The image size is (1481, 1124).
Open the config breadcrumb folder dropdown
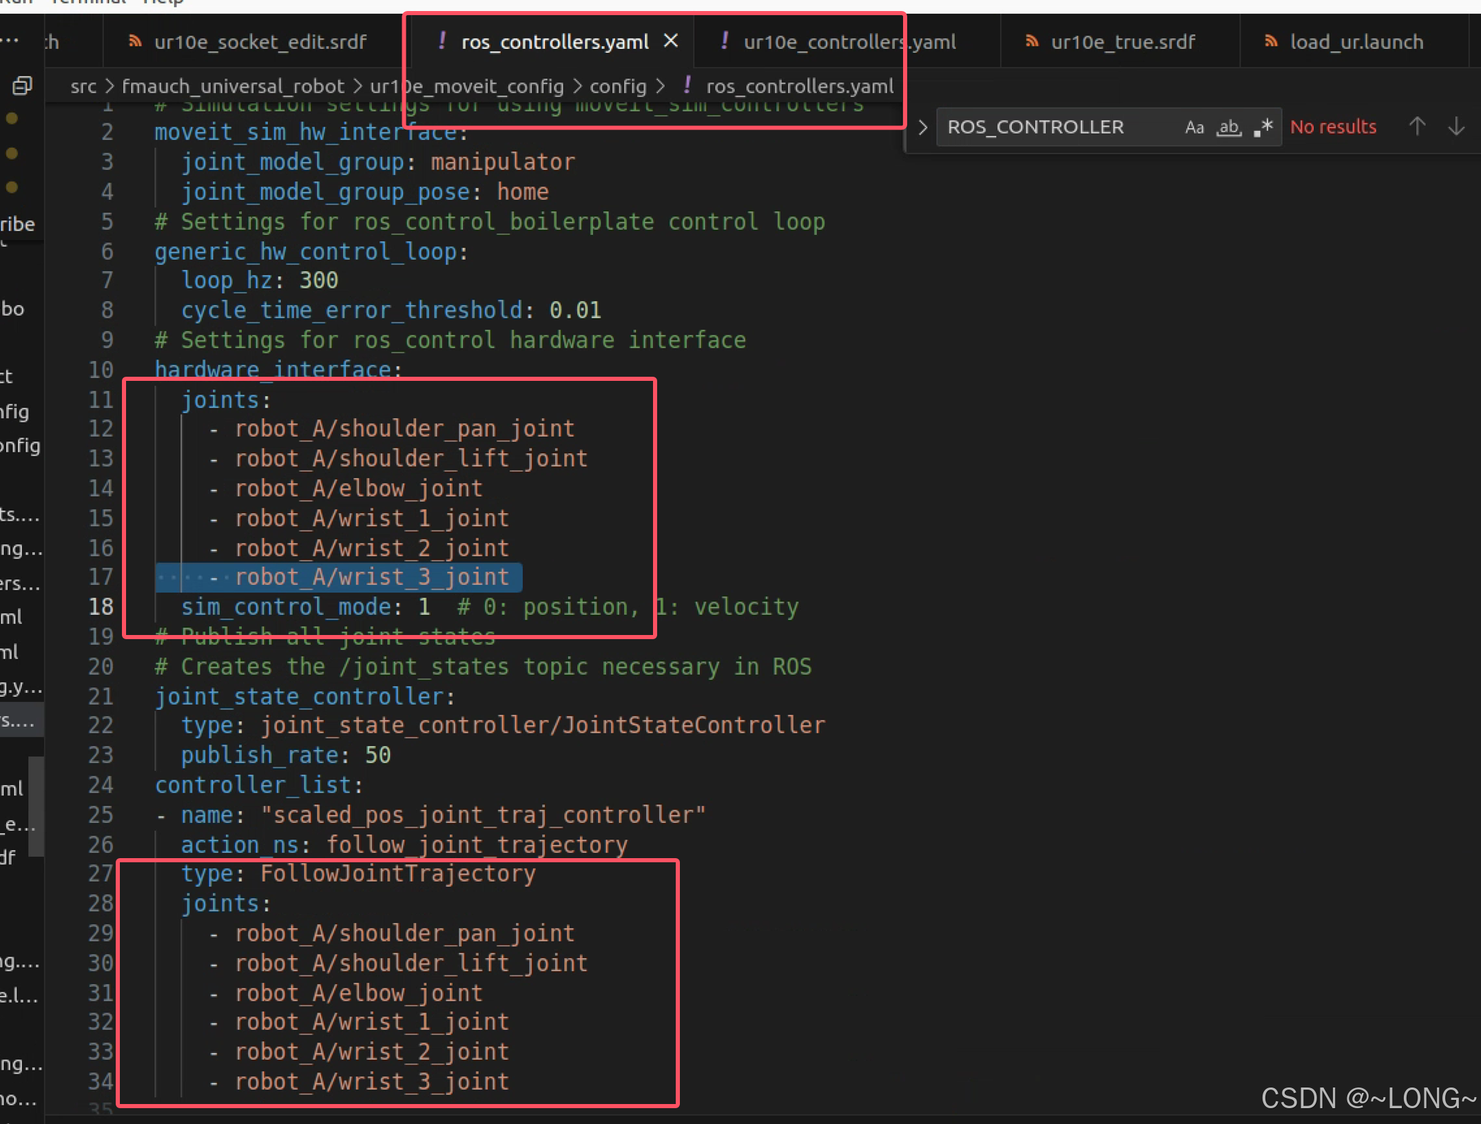618,87
